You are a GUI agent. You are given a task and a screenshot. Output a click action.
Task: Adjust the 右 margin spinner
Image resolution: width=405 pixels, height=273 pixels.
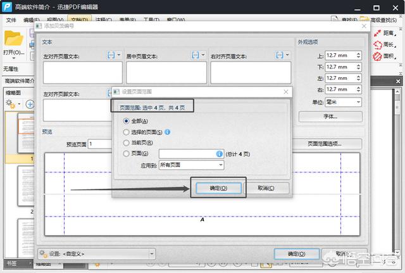pyautogui.click(x=358, y=89)
